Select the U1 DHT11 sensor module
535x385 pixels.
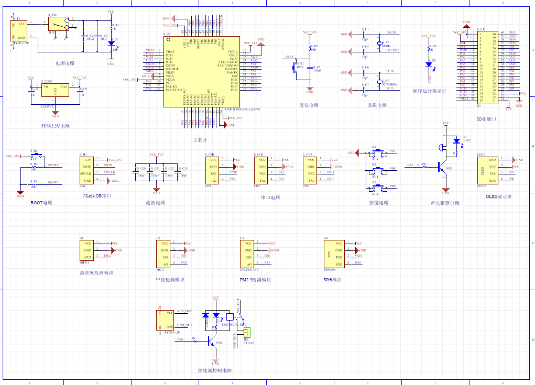tap(86, 250)
